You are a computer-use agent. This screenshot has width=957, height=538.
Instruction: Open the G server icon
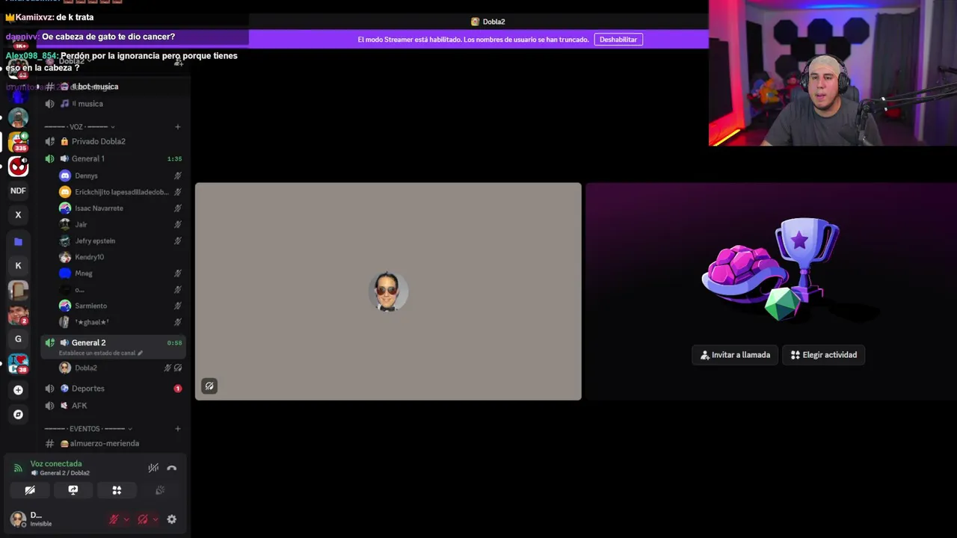(18, 339)
